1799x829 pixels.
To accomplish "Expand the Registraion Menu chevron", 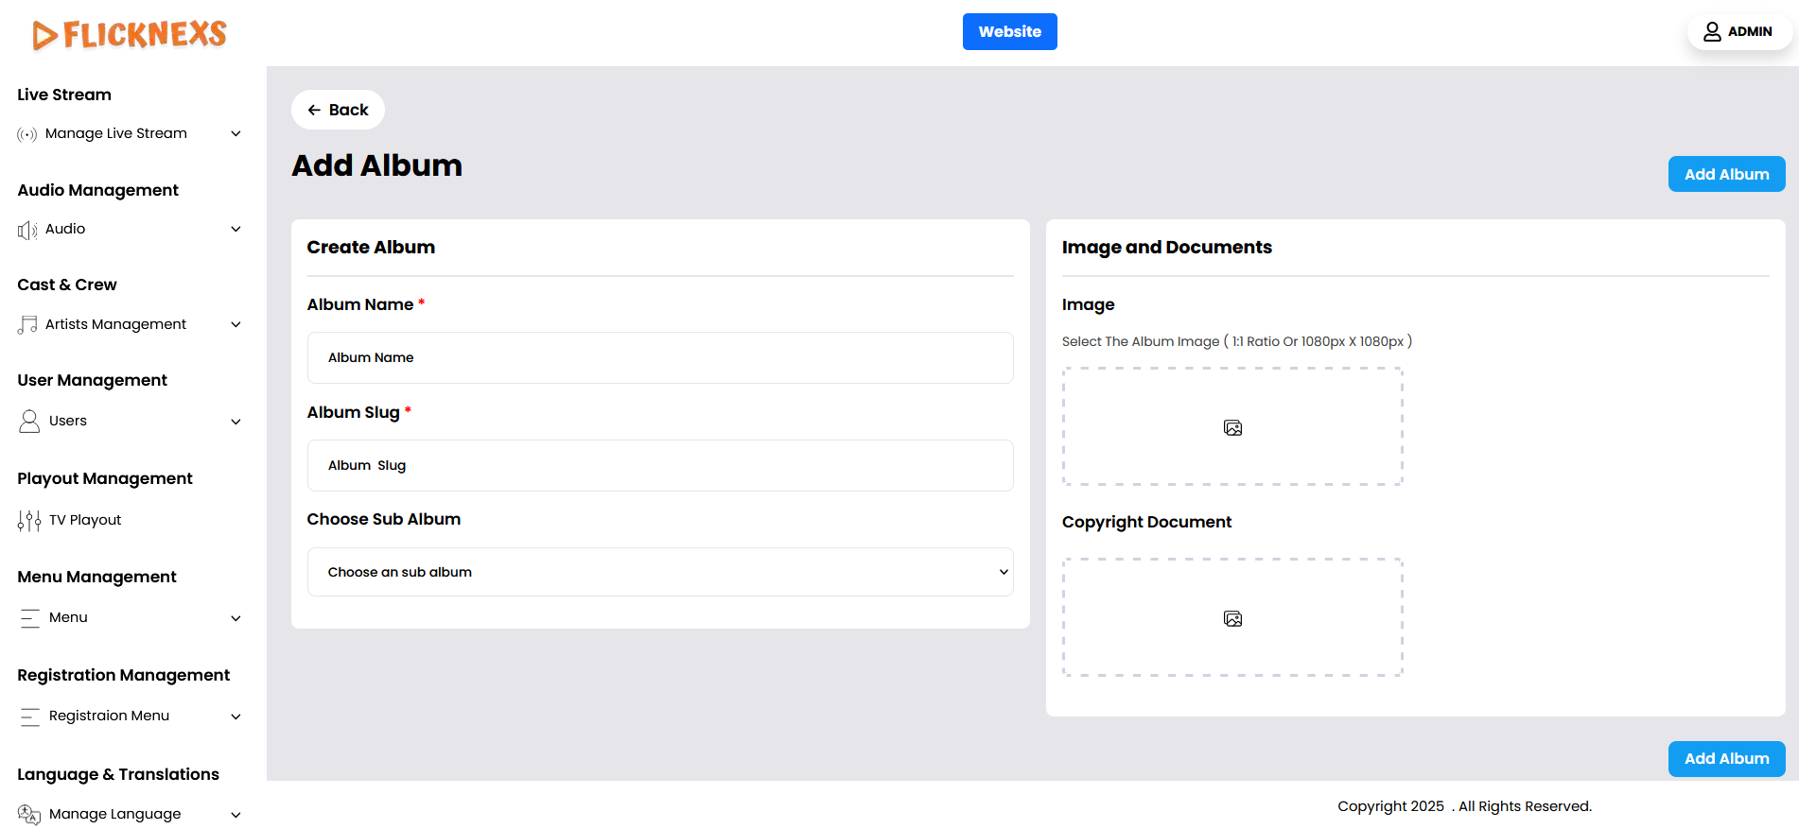I will tap(236, 717).
